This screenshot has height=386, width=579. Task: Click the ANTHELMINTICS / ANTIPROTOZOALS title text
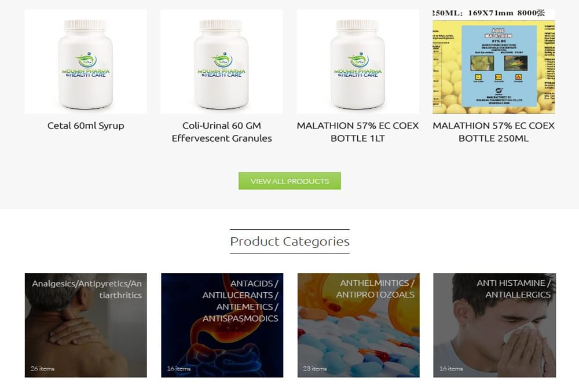point(375,289)
